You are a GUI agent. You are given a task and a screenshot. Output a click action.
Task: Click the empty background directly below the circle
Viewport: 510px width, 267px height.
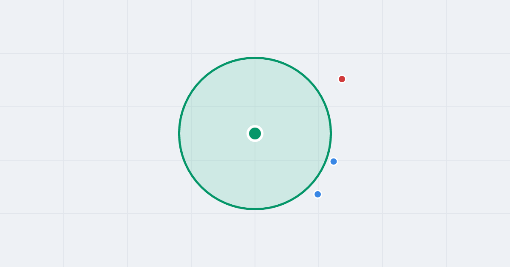[255, 237]
